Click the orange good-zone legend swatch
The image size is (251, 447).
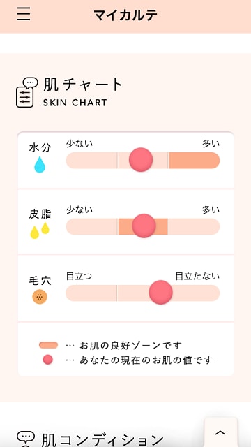point(48,345)
